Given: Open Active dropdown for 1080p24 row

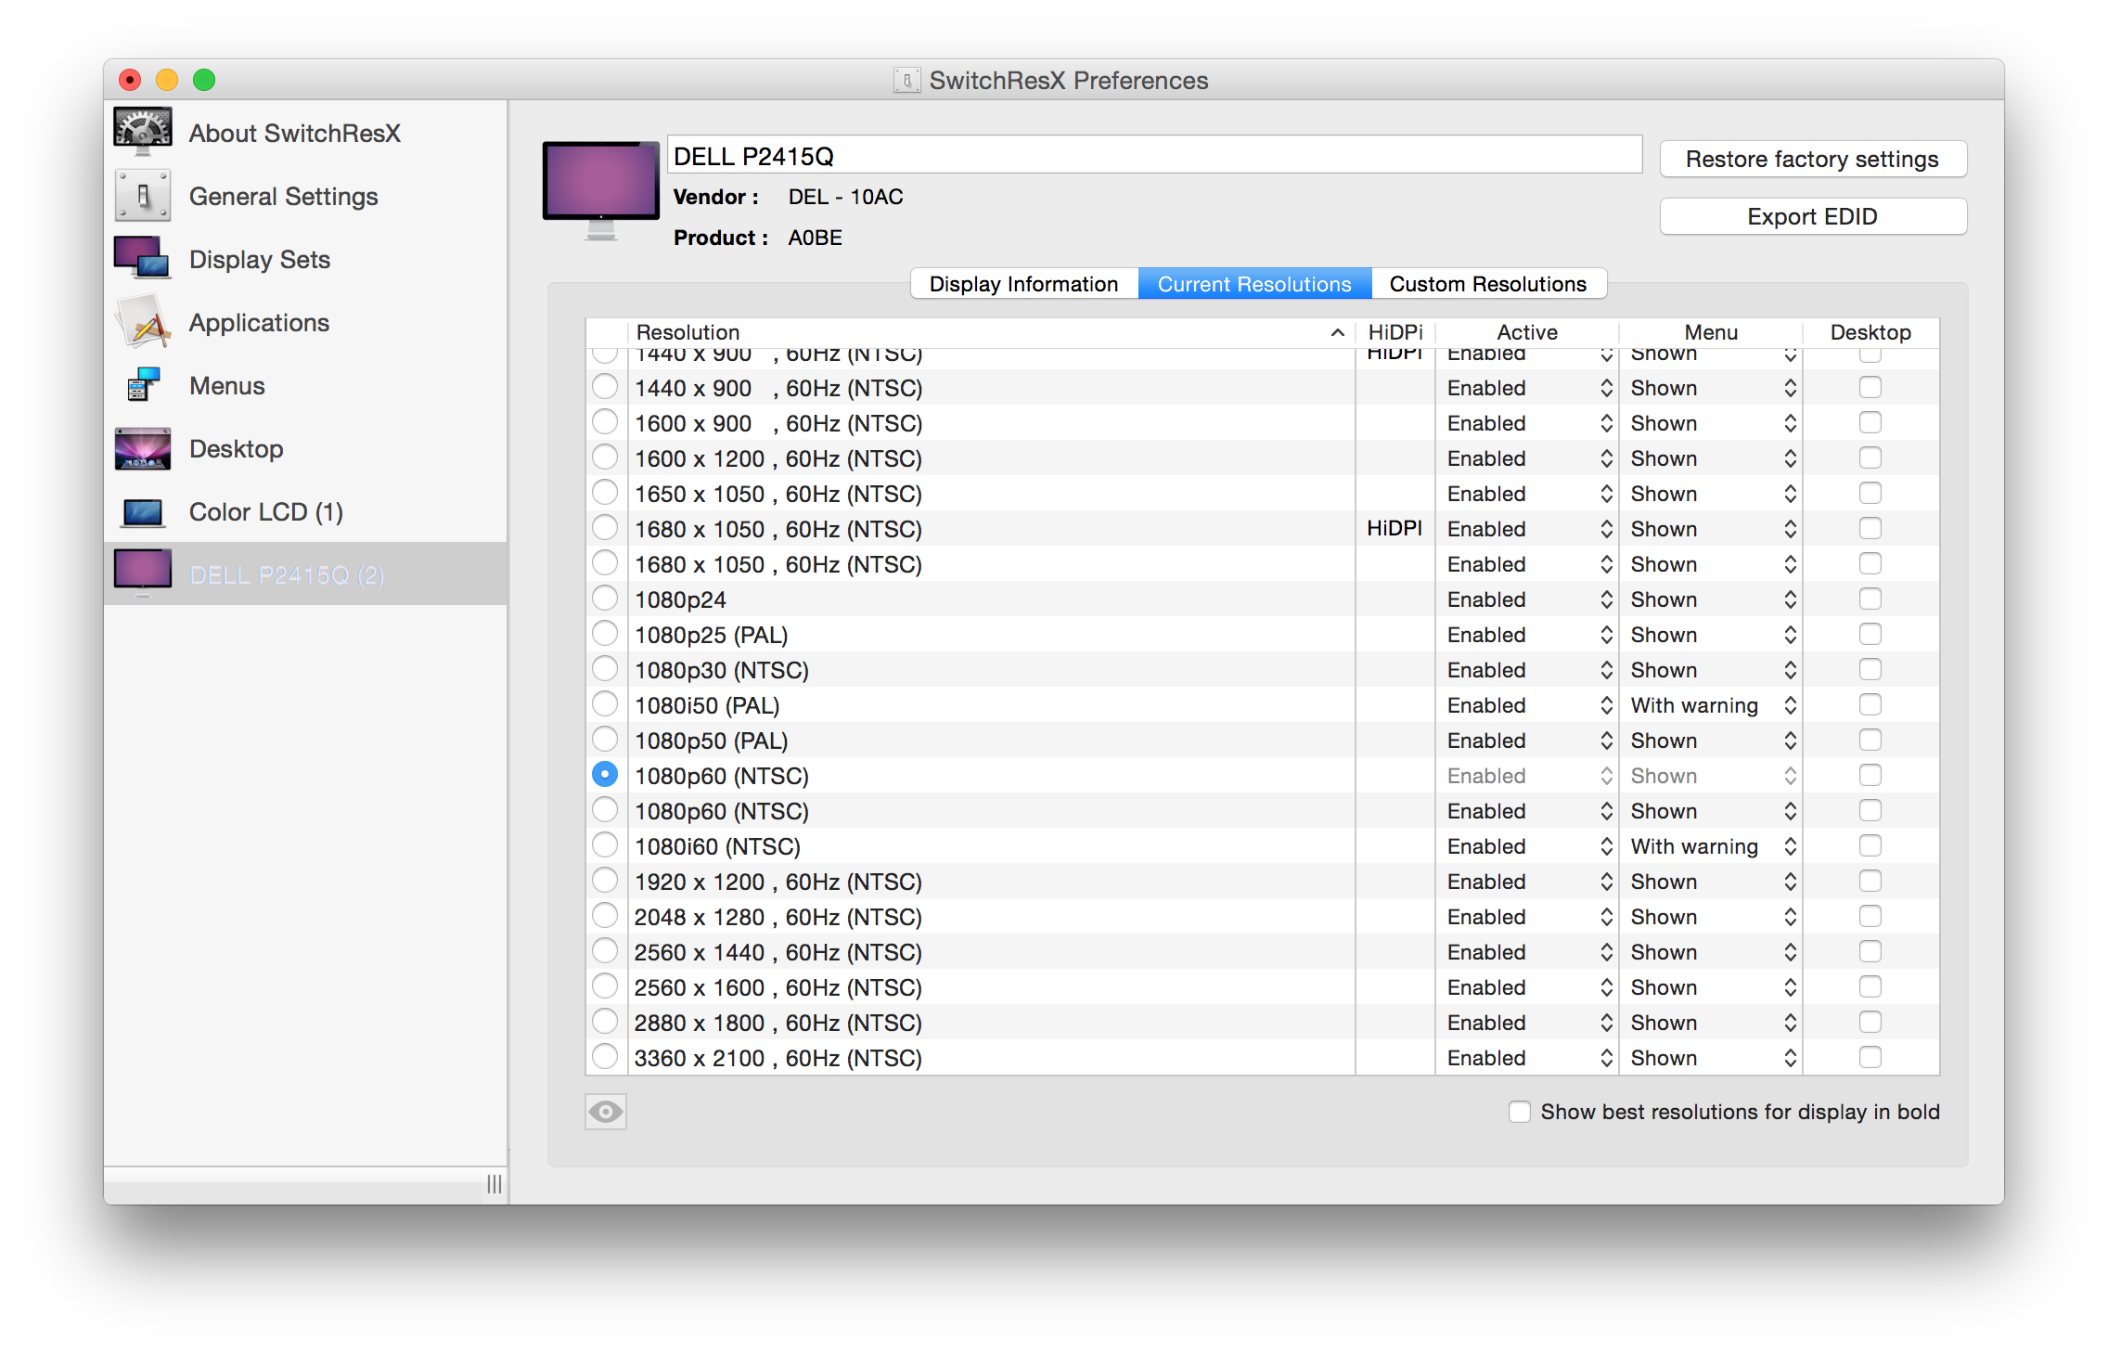Looking at the screenshot, I should 1529,599.
